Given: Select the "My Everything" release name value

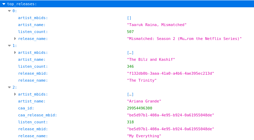Looking at the screenshot, I should click(x=144, y=136).
